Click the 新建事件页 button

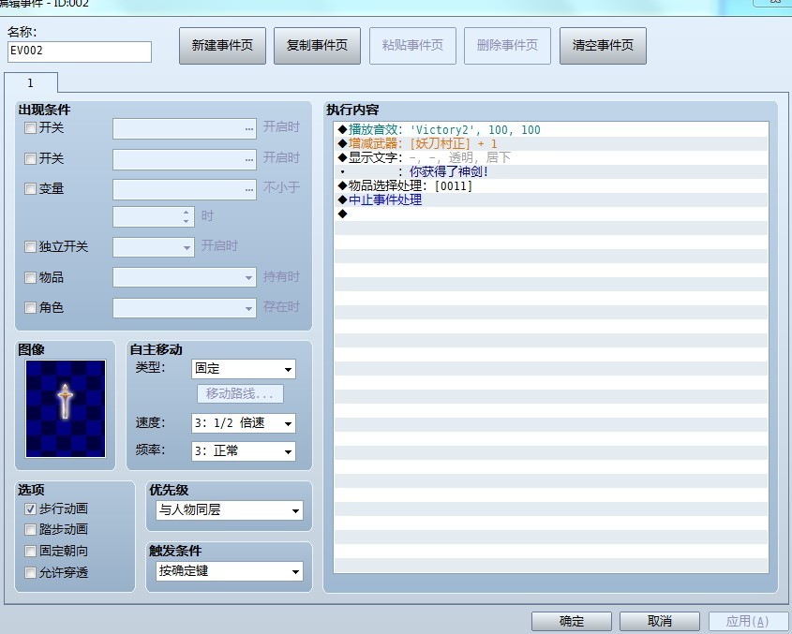tap(222, 46)
